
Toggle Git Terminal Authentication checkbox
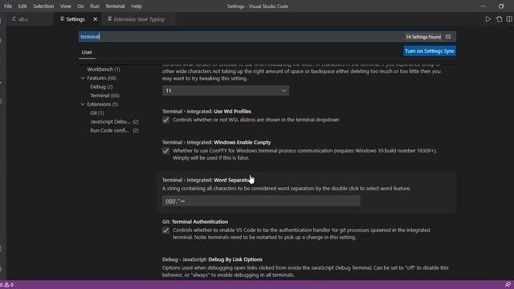(166, 230)
